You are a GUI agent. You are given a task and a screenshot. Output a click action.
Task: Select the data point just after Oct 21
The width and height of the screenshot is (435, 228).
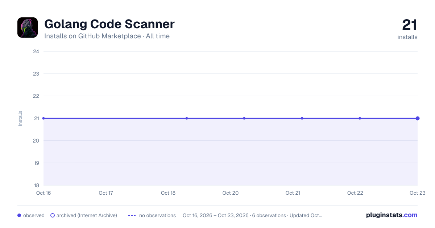(x=302, y=118)
